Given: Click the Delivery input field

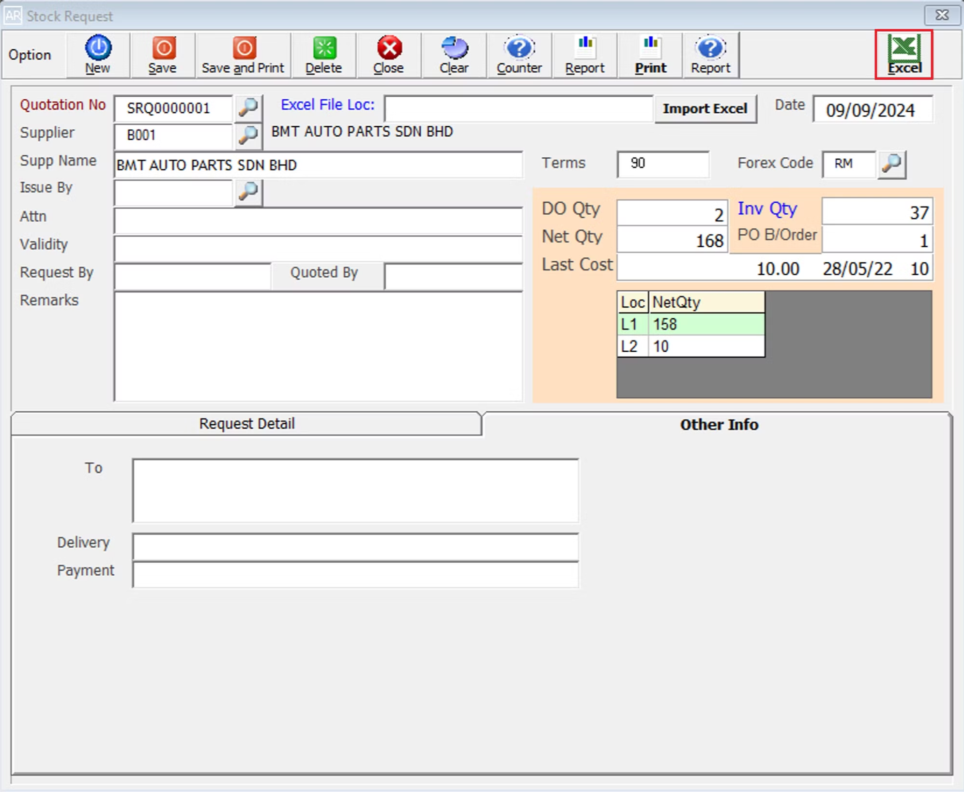Looking at the screenshot, I should tap(355, 547).
